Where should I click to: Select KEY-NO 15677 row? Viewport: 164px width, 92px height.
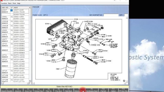pos(15,40)
